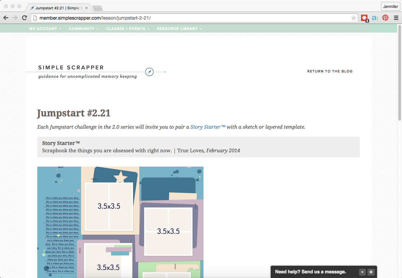Click the Pinterest extension icon
Image resolution: width=402 pixels, height=278 pixels.
coord(385,18)
